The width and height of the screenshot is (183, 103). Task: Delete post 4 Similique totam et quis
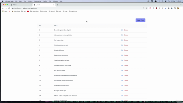pyautogui.click(x=126, y=45)
